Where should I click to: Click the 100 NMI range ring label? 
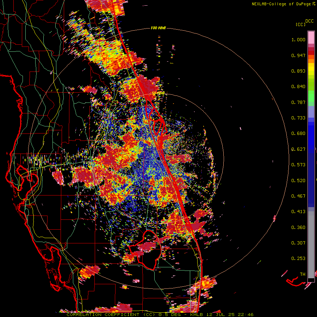pos(158,28)
